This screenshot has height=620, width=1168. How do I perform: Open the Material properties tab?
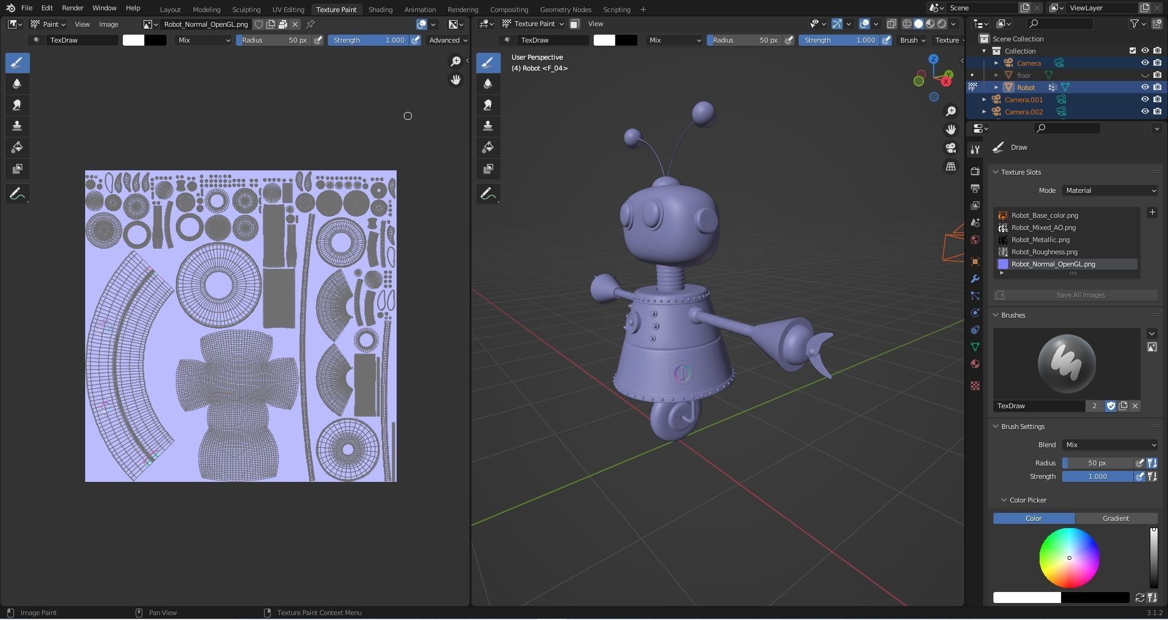[x=975, y=364]
